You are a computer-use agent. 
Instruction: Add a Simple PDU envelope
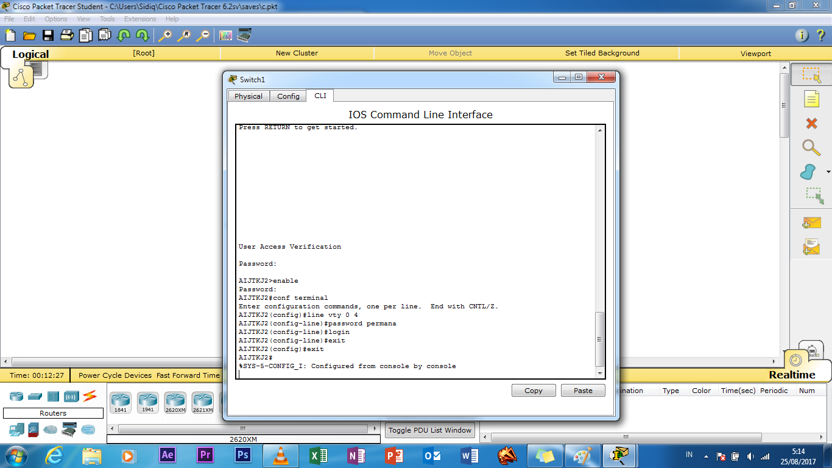click(x=811, y=223)
